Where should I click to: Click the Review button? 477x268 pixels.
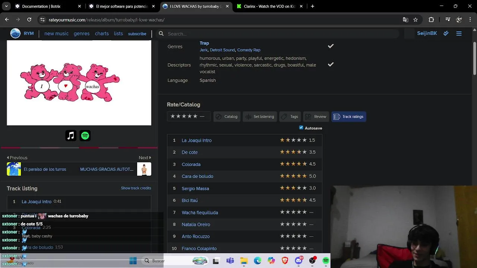click(x=316, y=117)
